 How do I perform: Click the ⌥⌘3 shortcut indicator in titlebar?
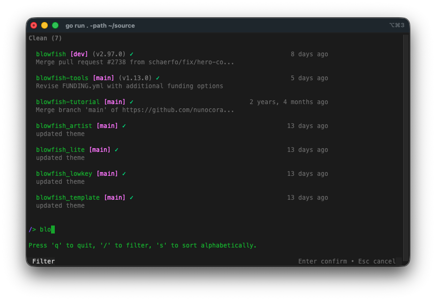point(398,25)
